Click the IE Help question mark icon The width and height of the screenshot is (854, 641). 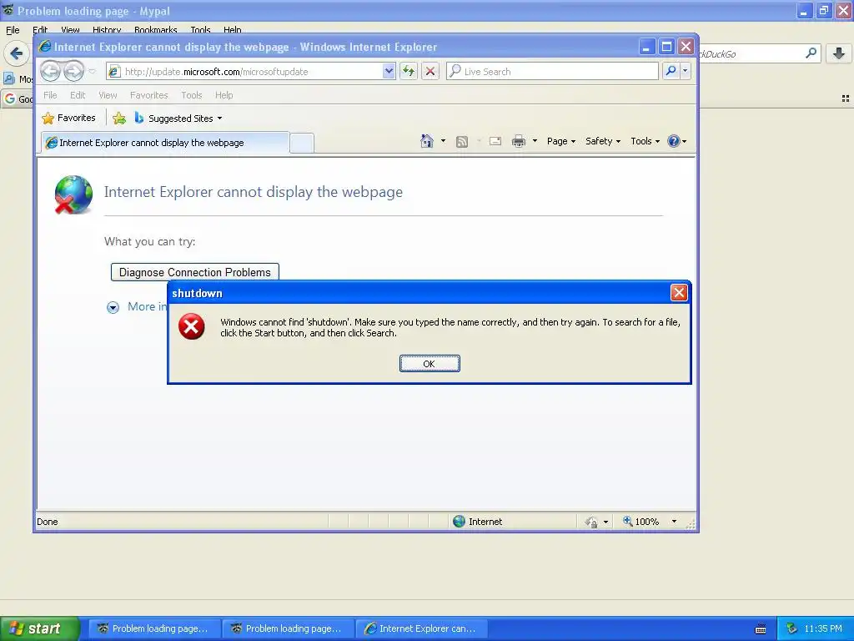[x=674, y=141]
